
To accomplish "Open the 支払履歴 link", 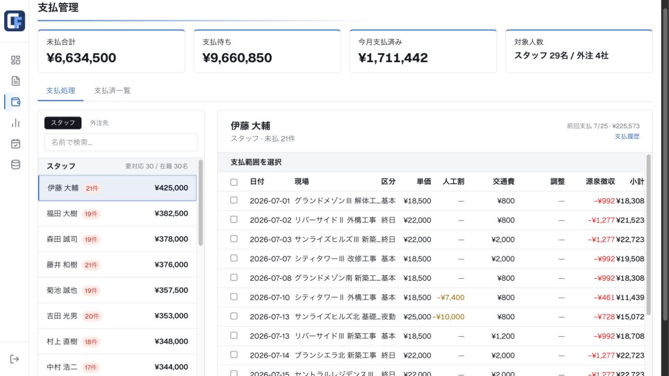I will (x=627, y=136).
